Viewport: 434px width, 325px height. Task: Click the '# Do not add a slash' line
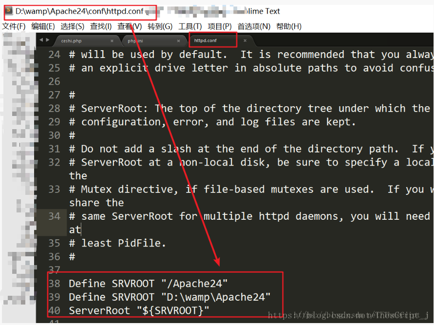click(250, 149)
